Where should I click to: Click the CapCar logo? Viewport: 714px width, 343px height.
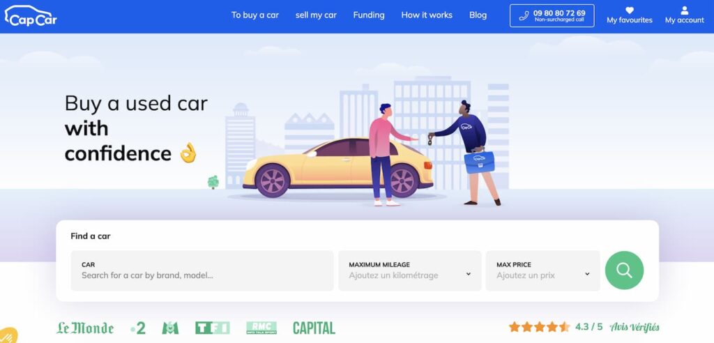31,15
